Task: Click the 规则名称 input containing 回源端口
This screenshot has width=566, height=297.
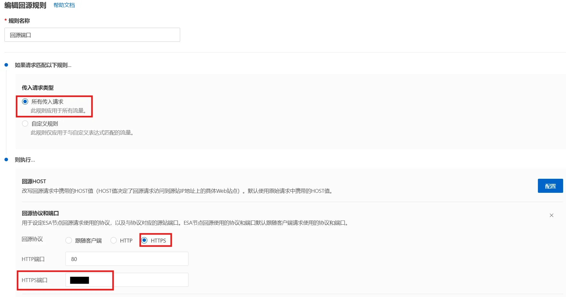Action: point(92,35)
